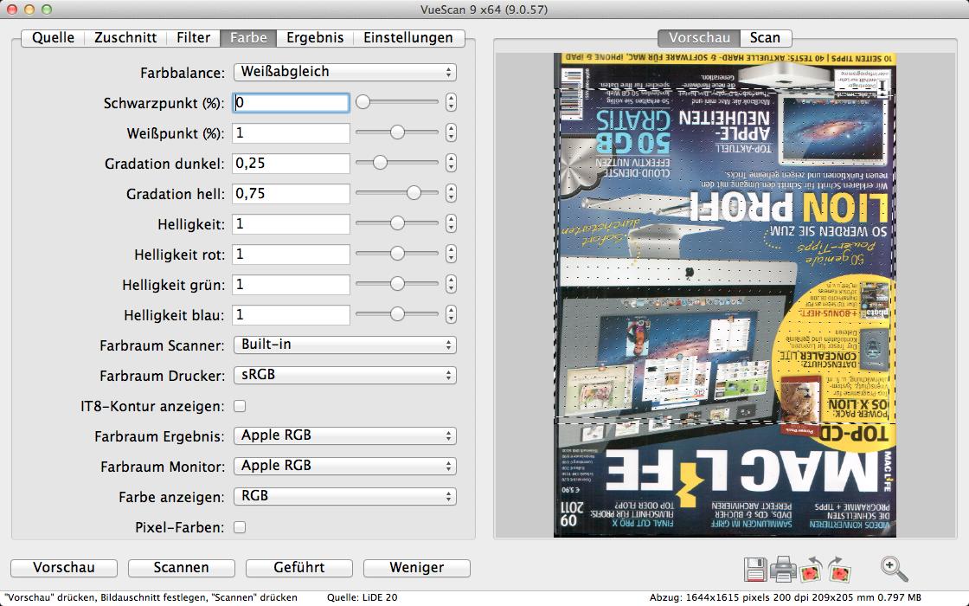The width and height of the screenshot is (969, 606).
Task: Click the Helligkeit grün input field
Action: pyautogui.click(x=291, y=285)
